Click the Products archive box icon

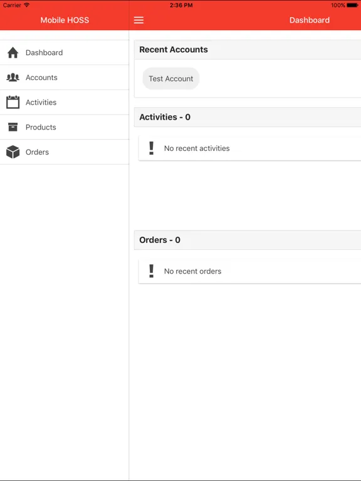13,127
